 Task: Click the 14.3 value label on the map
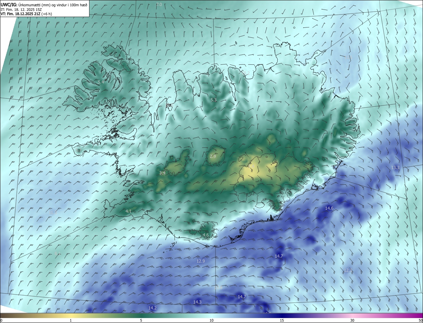pos(197,302)
